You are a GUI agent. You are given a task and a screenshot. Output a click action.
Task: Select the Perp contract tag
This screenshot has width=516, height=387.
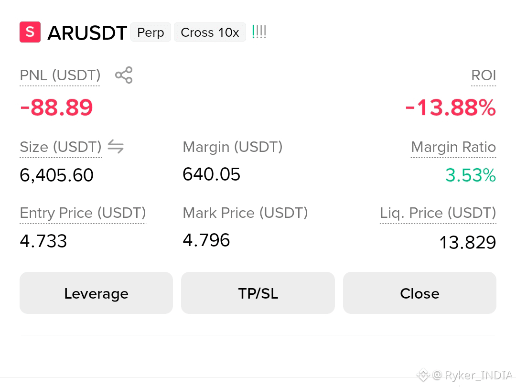click(150, 32)
